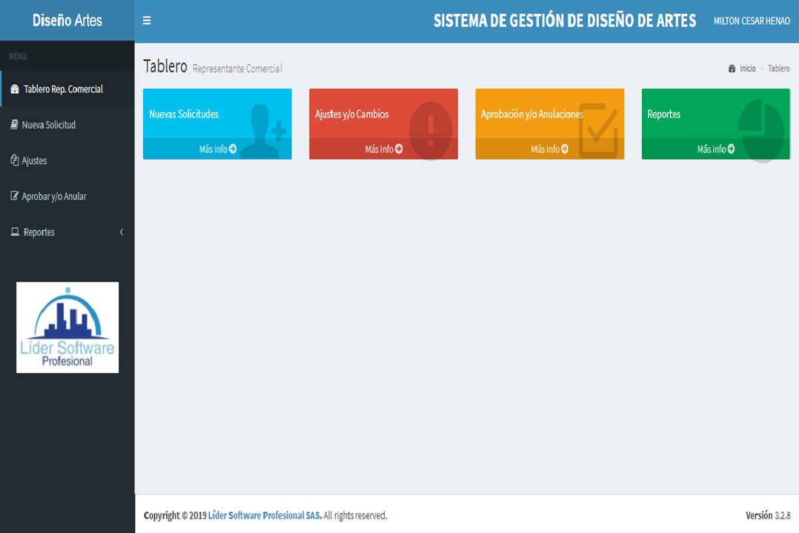
Task: Toggle the hamburger sidebar menu icon
Action: tap(146, 21)
